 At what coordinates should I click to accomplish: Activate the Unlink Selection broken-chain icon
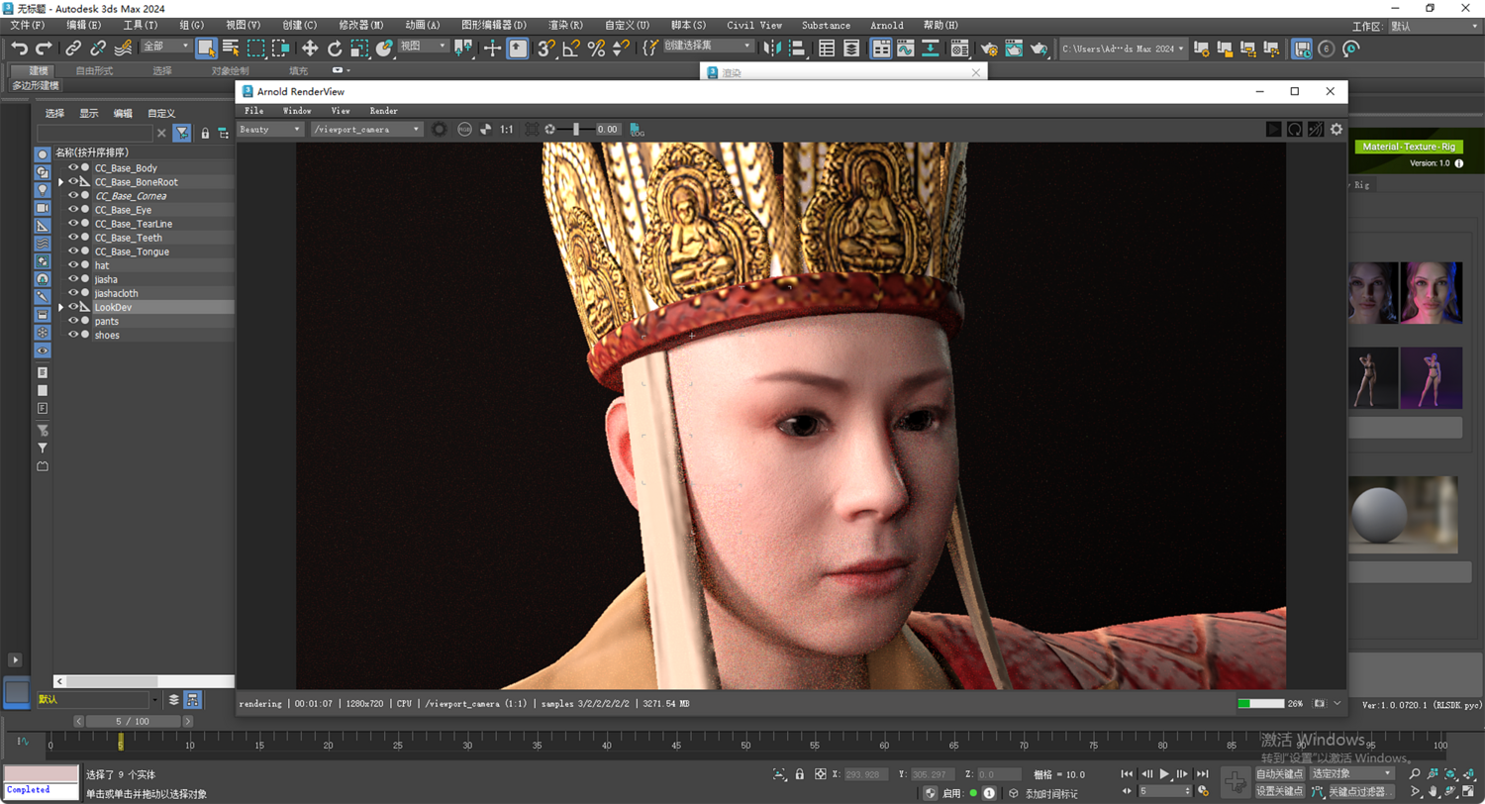click(98, 48)
